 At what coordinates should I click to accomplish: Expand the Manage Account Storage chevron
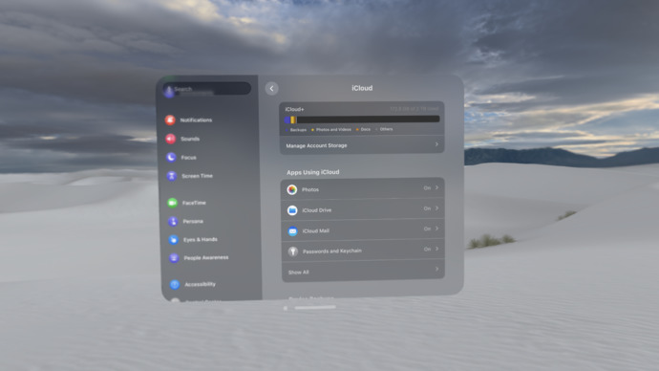(x=436, y=144)
